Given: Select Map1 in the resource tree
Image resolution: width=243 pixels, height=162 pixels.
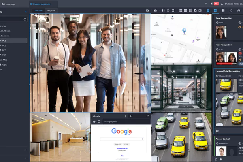Looking at the screenshot, I should click(x=4, y=64).
